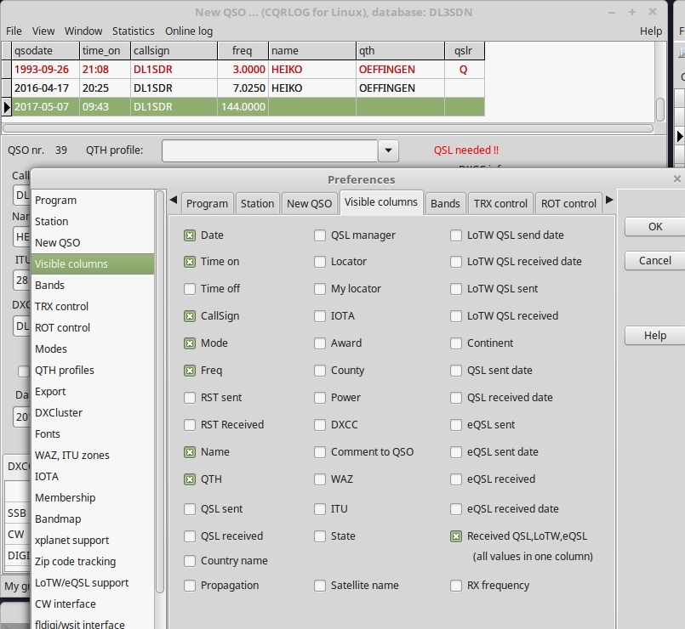Image resolution: width=685 pixels, height=629 pixels.
Task: Uncheck the Date column checkbox
Action: pyautogui.click(x=190, y=235)
